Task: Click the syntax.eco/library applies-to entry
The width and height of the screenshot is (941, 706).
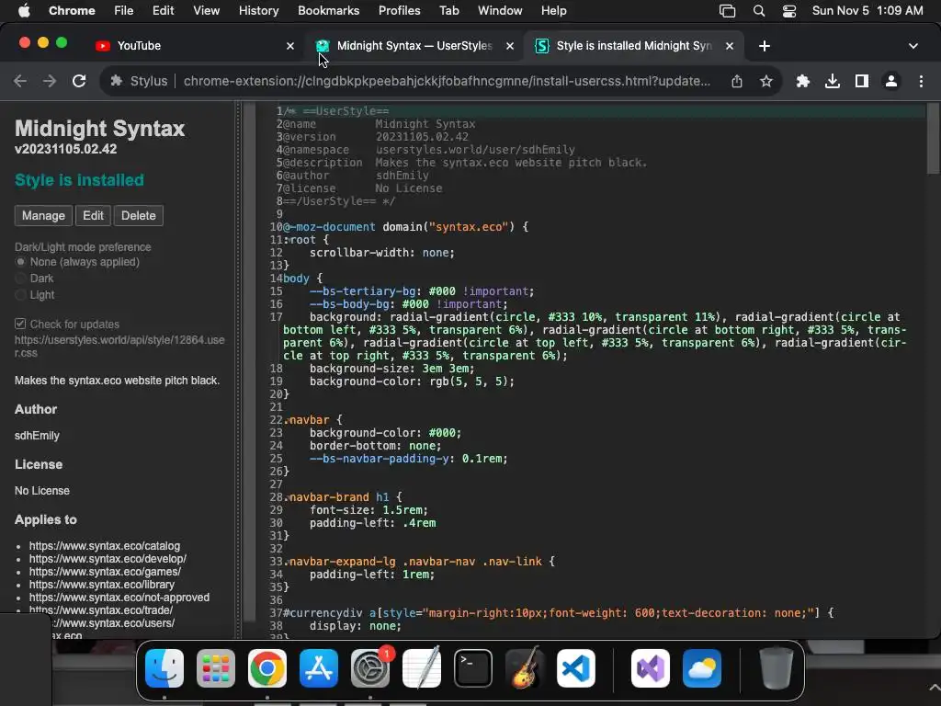Action: 101,584
